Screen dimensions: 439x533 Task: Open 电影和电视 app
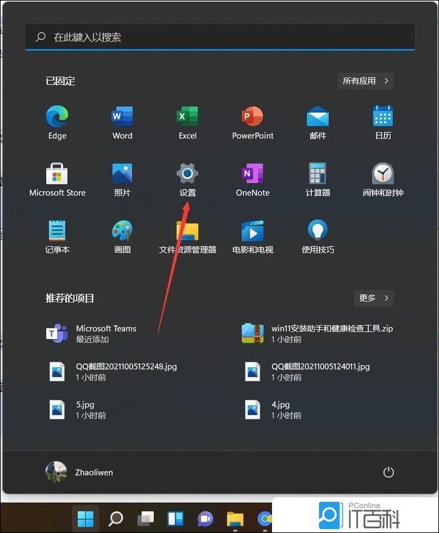(253, 237)
